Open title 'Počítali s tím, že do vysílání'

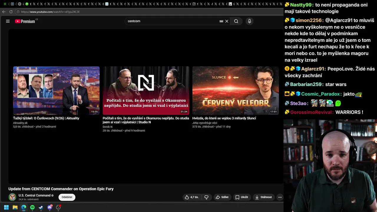pos(146,120)
